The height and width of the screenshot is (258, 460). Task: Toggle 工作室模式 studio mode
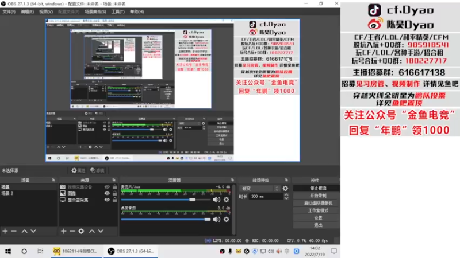317,210
